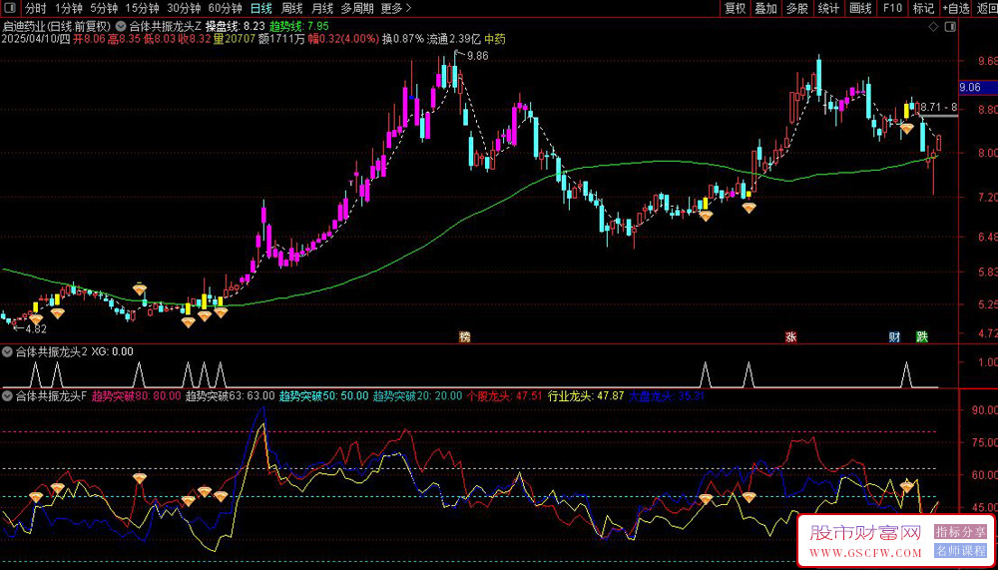Image resolution: width=998 pixels, height=570 pixels.
Task: Switch to the 1分钟 period tab
Action: coord(68,8)
